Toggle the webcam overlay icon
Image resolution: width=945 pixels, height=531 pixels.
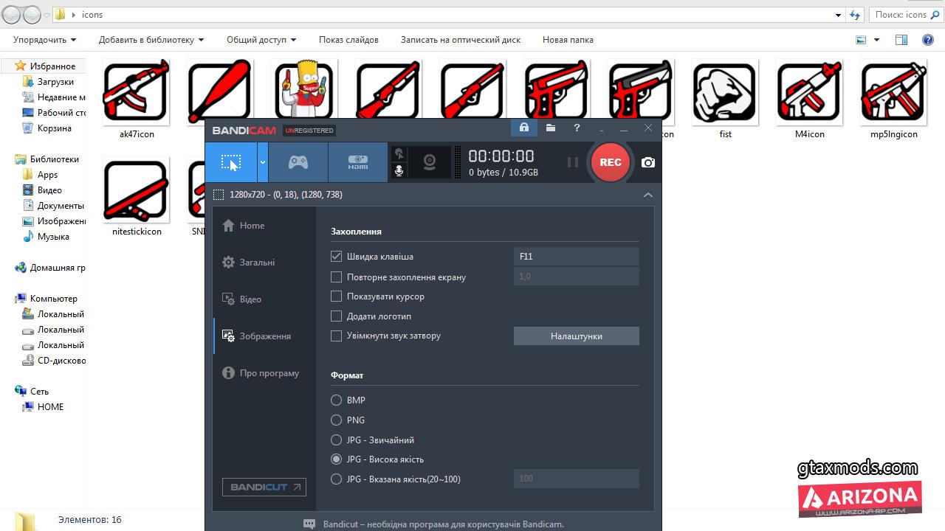pyautogui.click(x=430, y=162)
